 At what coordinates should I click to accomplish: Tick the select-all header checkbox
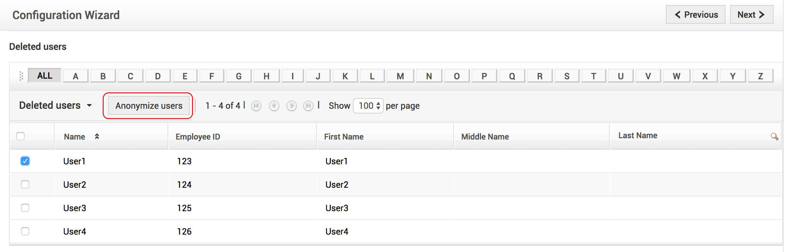point(20,136)
